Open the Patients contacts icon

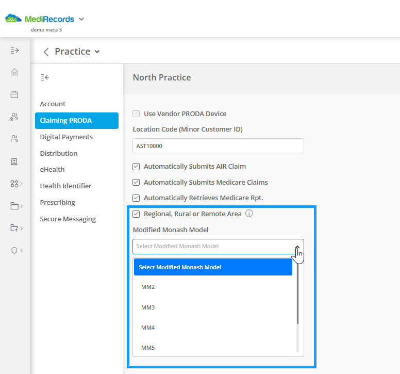14,139
